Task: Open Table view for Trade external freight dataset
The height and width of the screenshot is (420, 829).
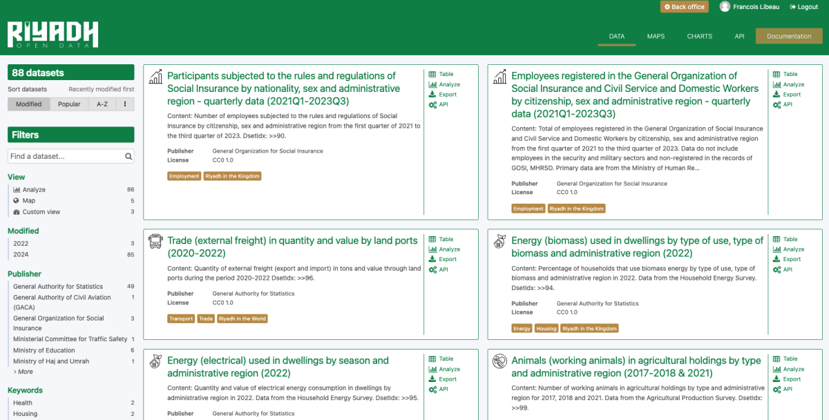Action: click(x=445, y=239)
